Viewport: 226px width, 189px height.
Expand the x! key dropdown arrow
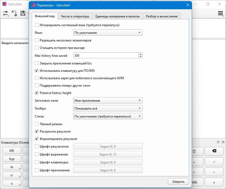pyautogui.click(x=19, y=177)
